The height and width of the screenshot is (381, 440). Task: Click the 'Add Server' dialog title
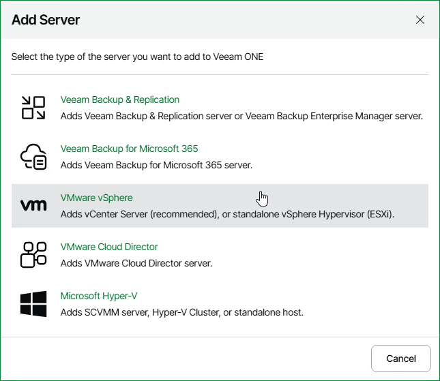46,20
